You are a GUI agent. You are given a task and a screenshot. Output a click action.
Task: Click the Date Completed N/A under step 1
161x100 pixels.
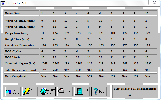coord(44,76)
